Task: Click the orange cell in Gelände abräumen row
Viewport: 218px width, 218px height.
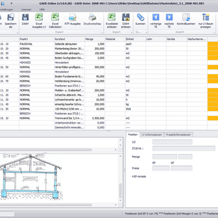Action: 213,44
